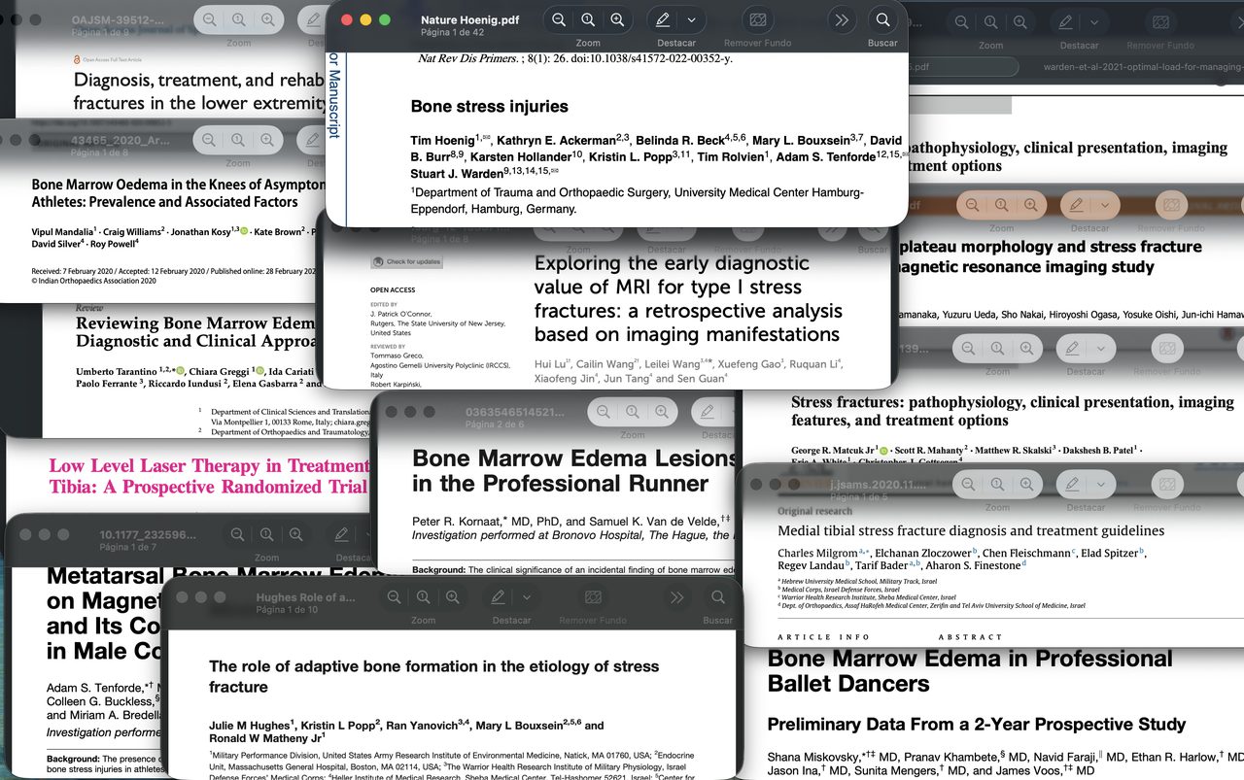Reset to actual size in j.jsams.2020 window
This screenshot has height=780, width=1244.
tap(998, 484)
